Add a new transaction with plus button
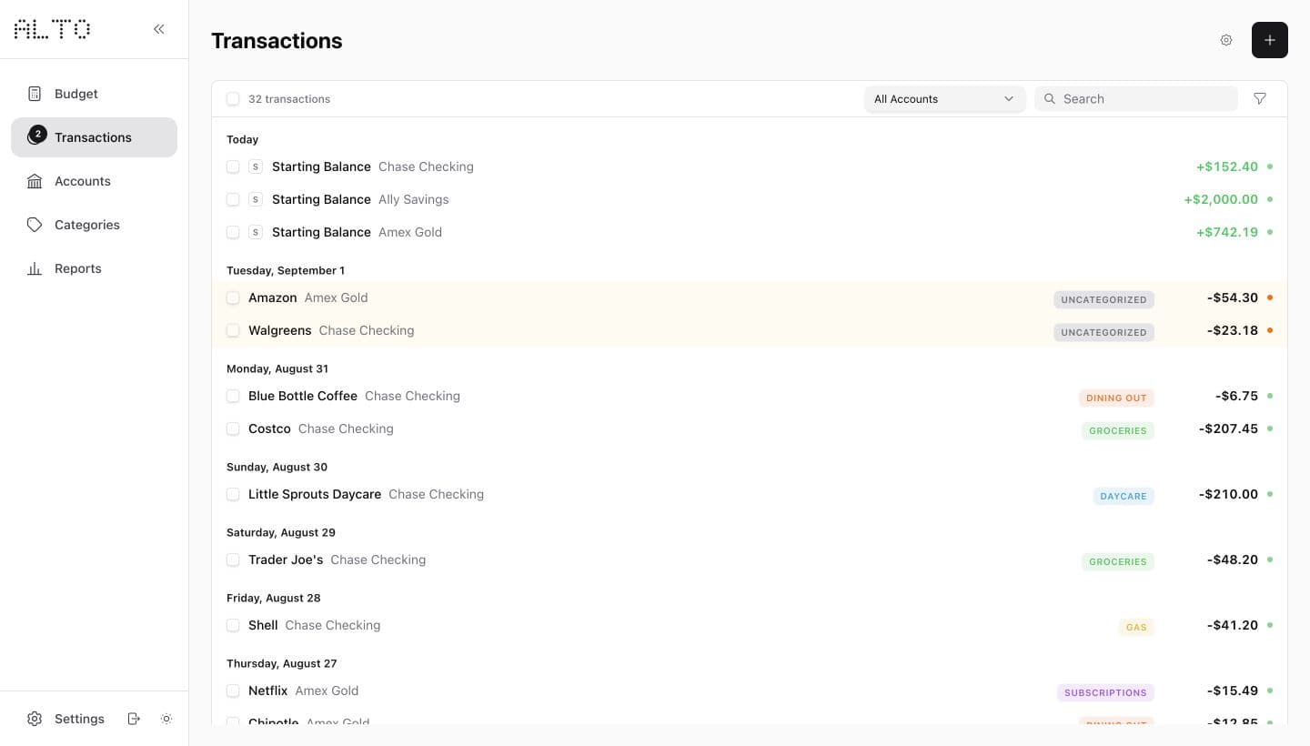1310x746 pixels. coord(1270,40)
